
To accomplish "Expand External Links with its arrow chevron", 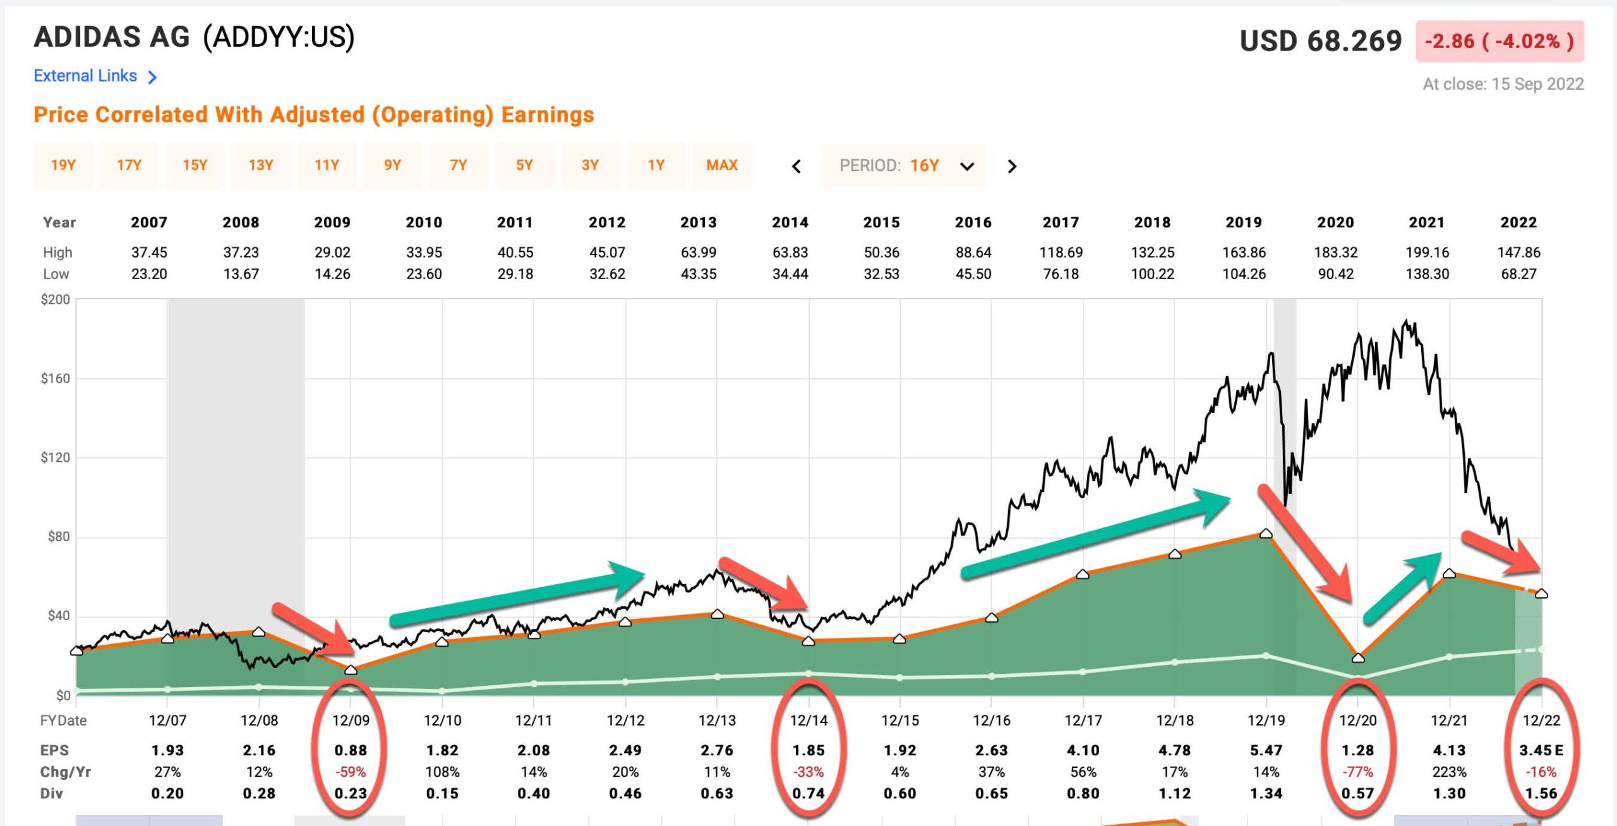I will coord(152,76).
